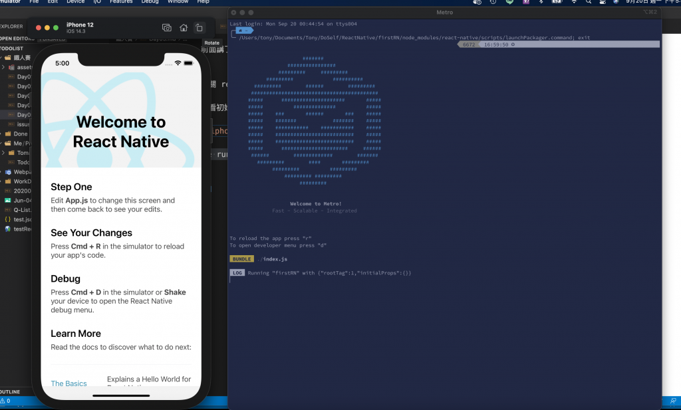Open the File menu in the Simulator menu bar

click(34, 2)
